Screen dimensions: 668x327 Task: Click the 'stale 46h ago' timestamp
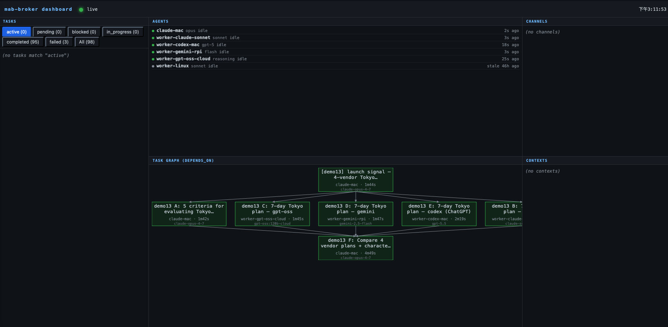click(503, 66)
